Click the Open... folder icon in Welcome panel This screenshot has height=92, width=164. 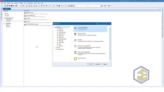[x=5, y=16]
